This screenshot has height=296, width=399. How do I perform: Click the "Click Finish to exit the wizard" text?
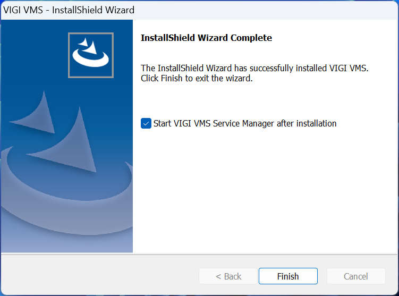tap(196, 79)
